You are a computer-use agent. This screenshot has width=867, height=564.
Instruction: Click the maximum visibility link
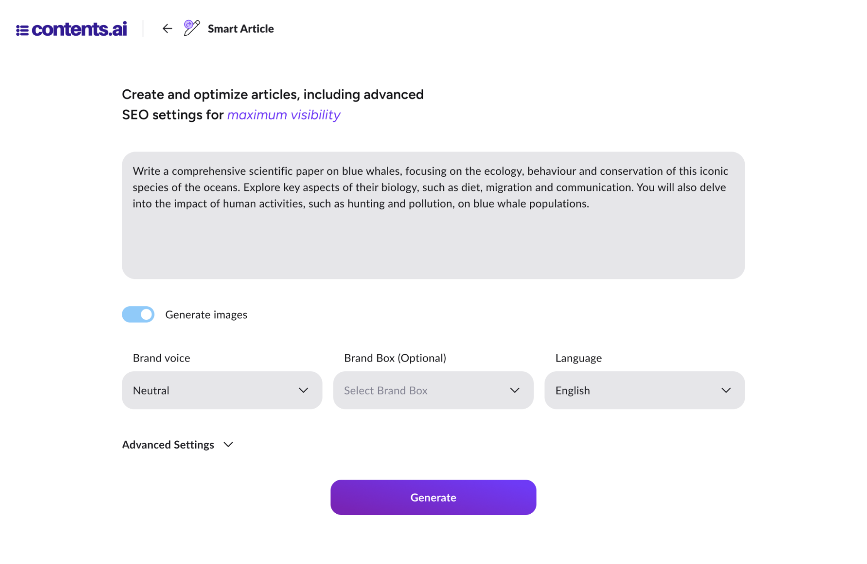pos(283,115)
